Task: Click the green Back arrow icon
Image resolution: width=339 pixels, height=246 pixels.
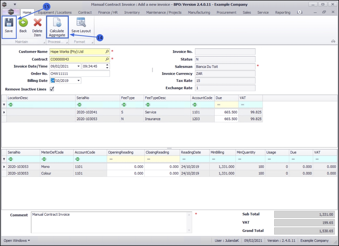Action: [23, 23]
